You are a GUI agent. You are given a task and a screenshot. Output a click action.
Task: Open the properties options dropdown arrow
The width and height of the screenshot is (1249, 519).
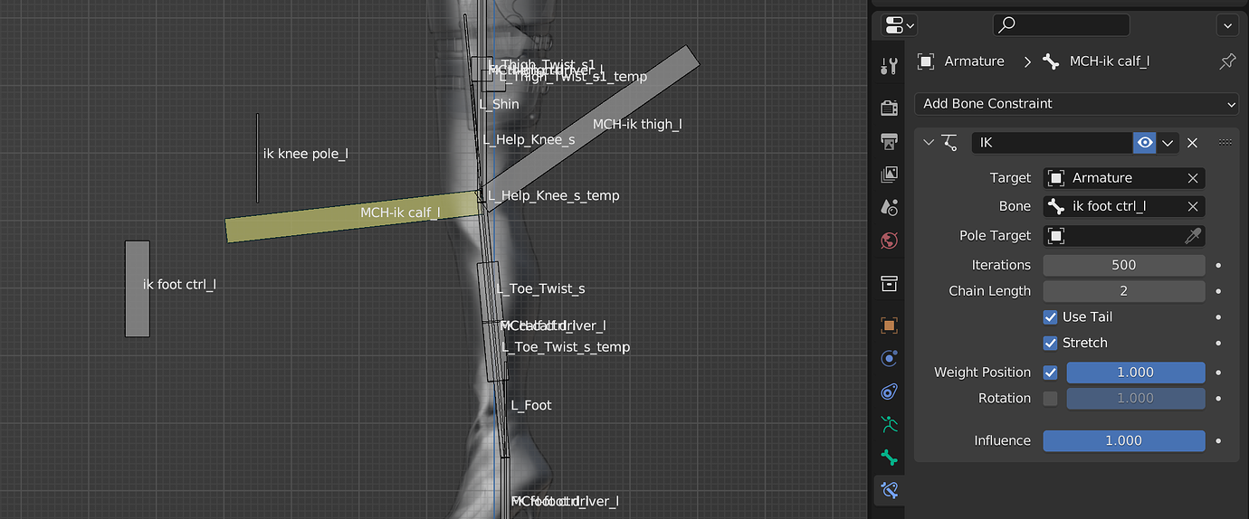point(1227,24)
